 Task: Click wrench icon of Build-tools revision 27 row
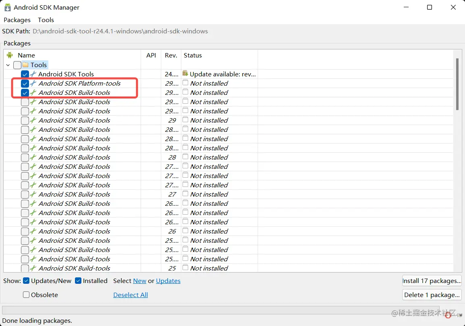pyautogui.click(x=33, y=194)
